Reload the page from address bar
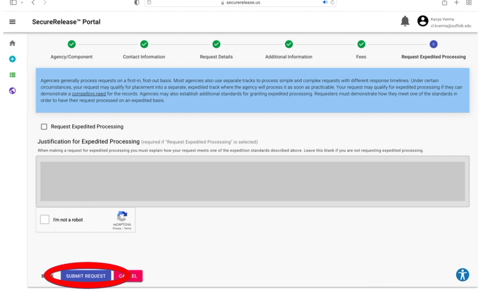Viewport: 489px width, 292px height. tap(333, 2)
